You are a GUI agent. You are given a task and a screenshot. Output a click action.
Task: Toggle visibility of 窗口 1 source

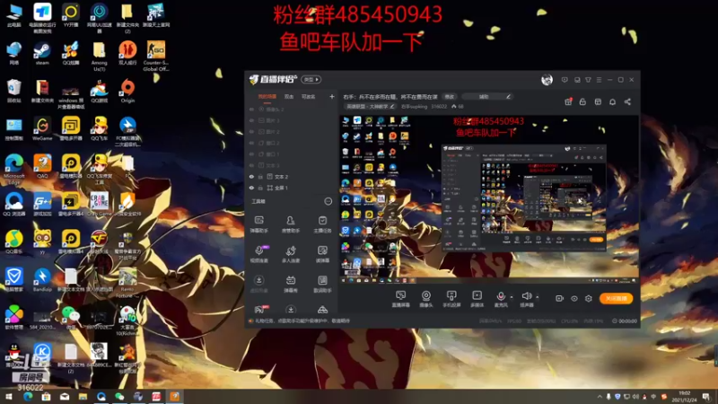click(x=251, y=154)
